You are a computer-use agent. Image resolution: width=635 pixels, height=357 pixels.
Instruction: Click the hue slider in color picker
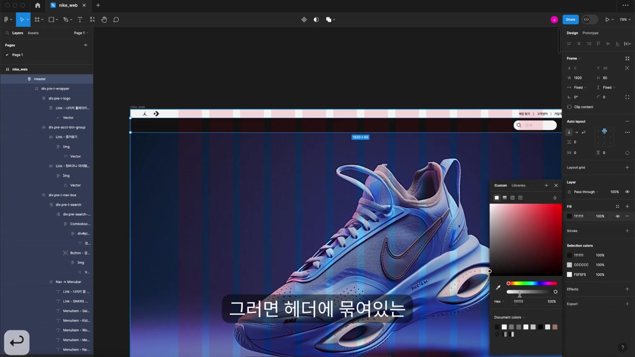[x=532, y=283]
